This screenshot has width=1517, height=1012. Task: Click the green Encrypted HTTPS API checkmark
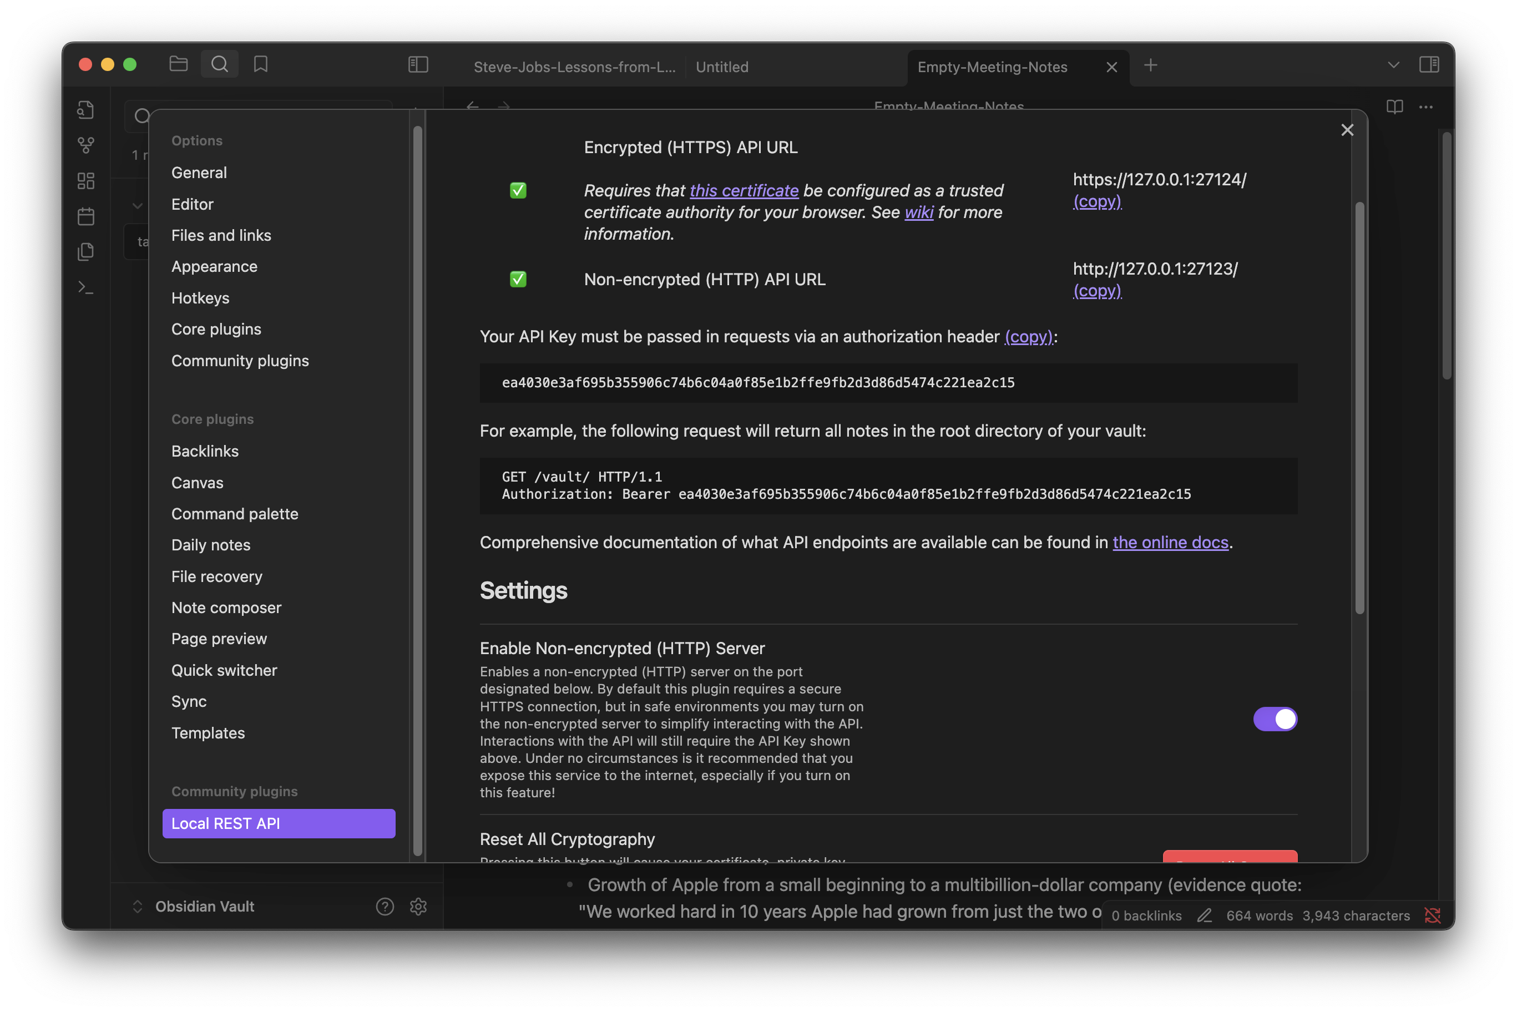pyautogui.click(x=518, y=190)
